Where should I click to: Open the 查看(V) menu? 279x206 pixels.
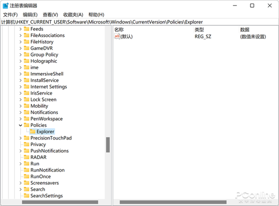click(x=50, y=15)
